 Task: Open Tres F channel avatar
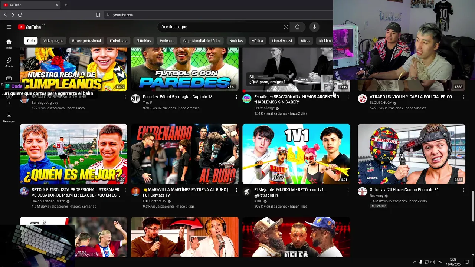pyautogui.click(x=135, y=99)
